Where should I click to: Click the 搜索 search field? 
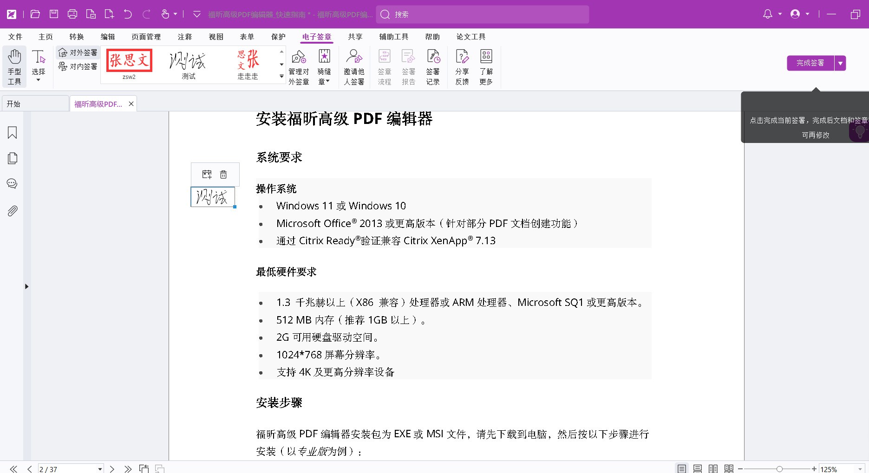[x=483, y=14]
